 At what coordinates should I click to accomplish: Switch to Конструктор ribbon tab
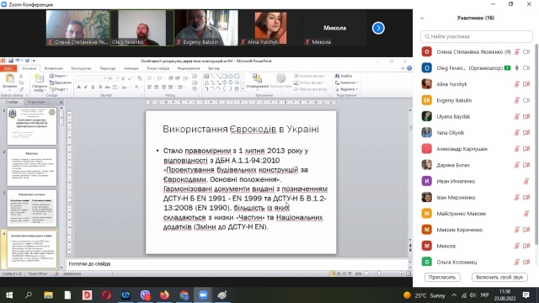pyautogui.click(x=81, y=68)
